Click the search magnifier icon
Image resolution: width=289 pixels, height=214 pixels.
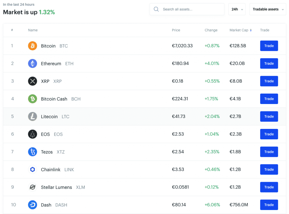tap(156, 9)
